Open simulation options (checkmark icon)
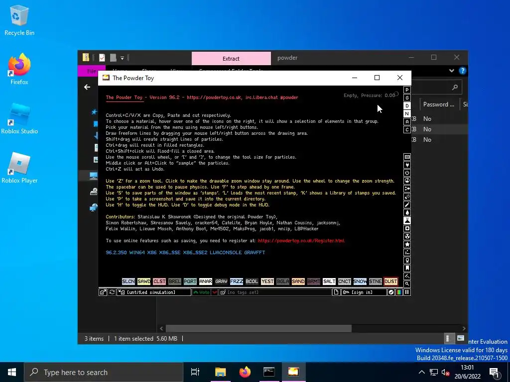This screenshot has width=510, height=382. coord(391,292)
